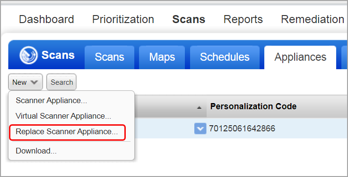The image size is (348, 177).
Task: Pick Replace Scanner Appliance... option
Action: pyautogui.click(x=68, y=132)
